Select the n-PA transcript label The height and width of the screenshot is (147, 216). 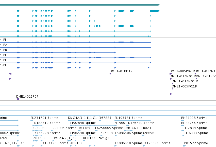(x=4, y=45)
